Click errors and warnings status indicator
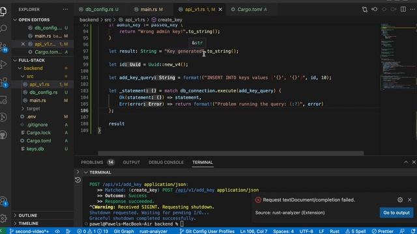The width and height of the screenshot is (417, 234). point(93,231)
